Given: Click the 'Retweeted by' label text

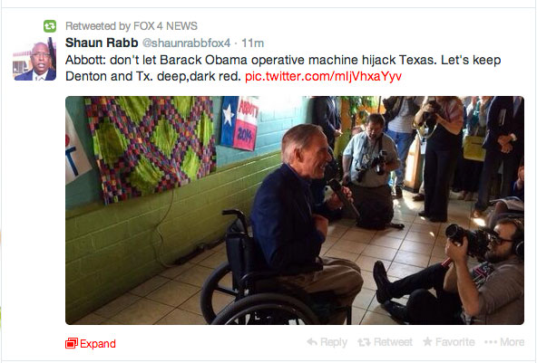Looking at the screenshot, I should click(95, 26).
